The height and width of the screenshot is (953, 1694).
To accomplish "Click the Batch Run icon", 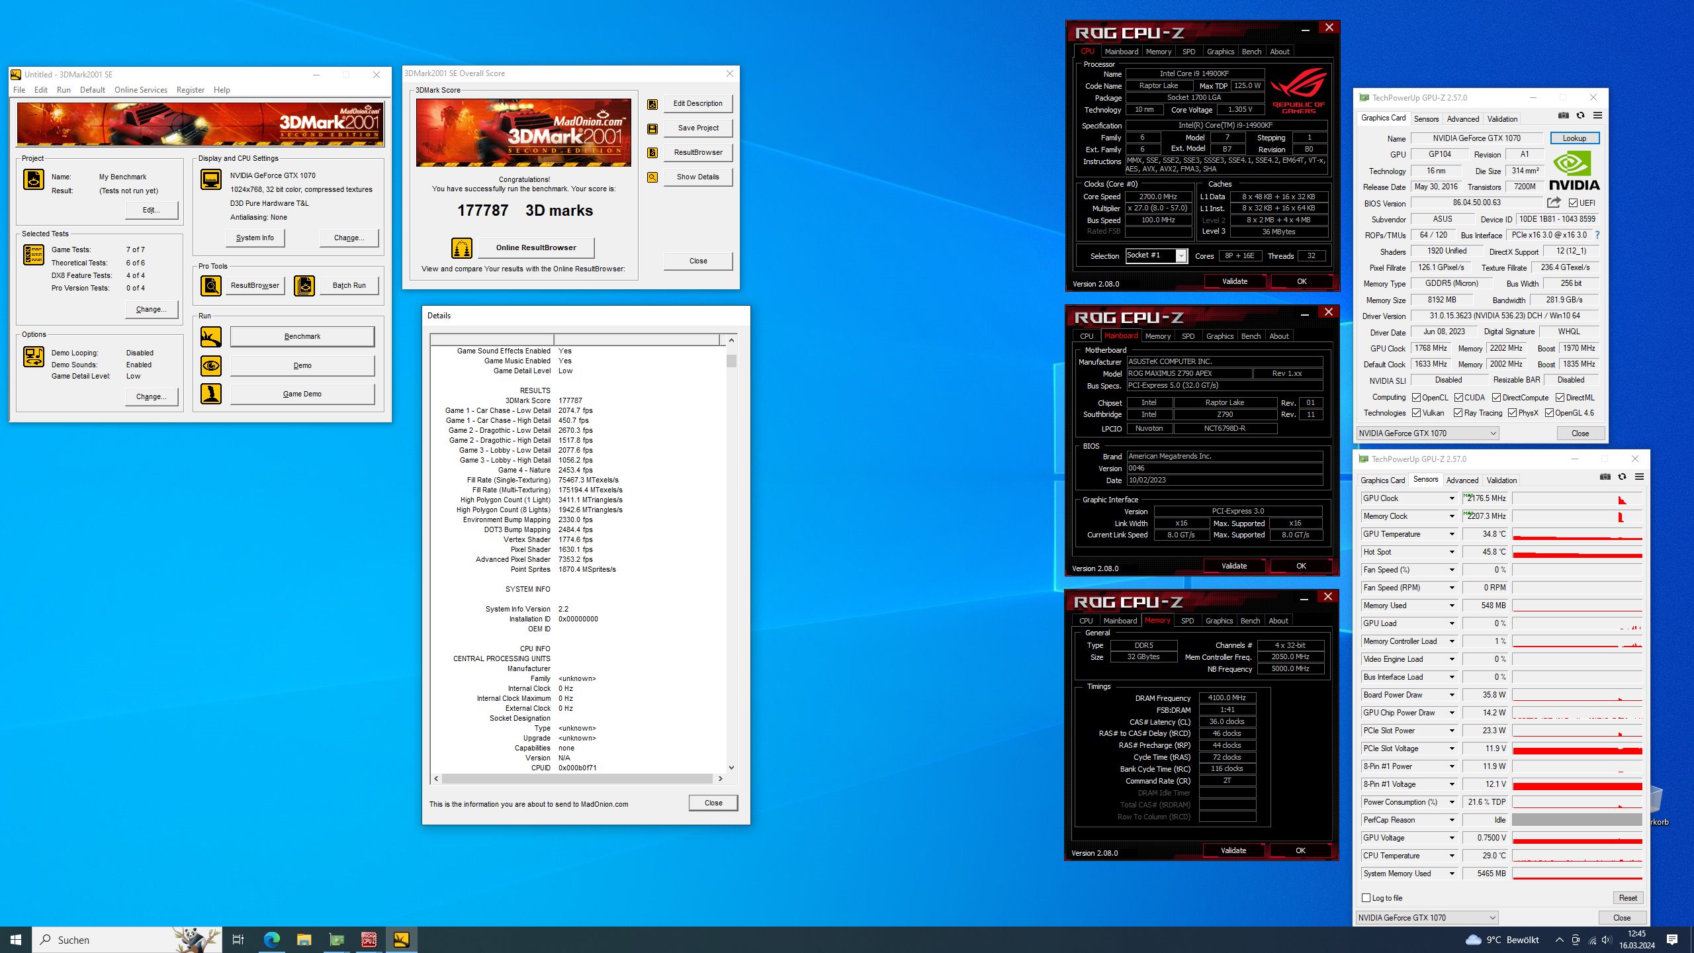I will click(304, 286).
